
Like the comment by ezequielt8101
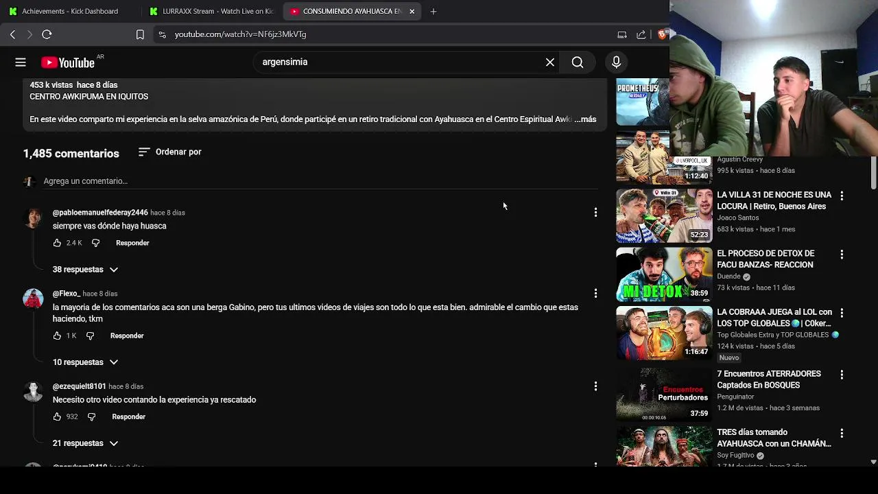[x=57, y=416]
